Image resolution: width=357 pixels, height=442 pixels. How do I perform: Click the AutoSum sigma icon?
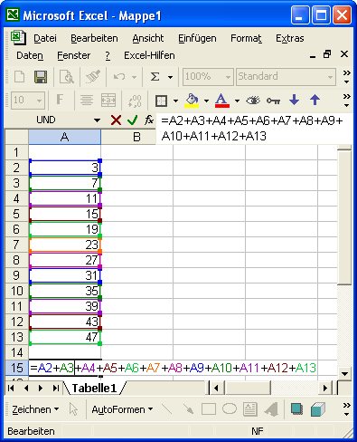click(155, 77)
